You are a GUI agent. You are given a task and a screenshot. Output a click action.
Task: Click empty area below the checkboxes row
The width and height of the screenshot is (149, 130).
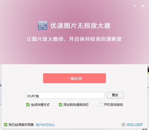74,114
